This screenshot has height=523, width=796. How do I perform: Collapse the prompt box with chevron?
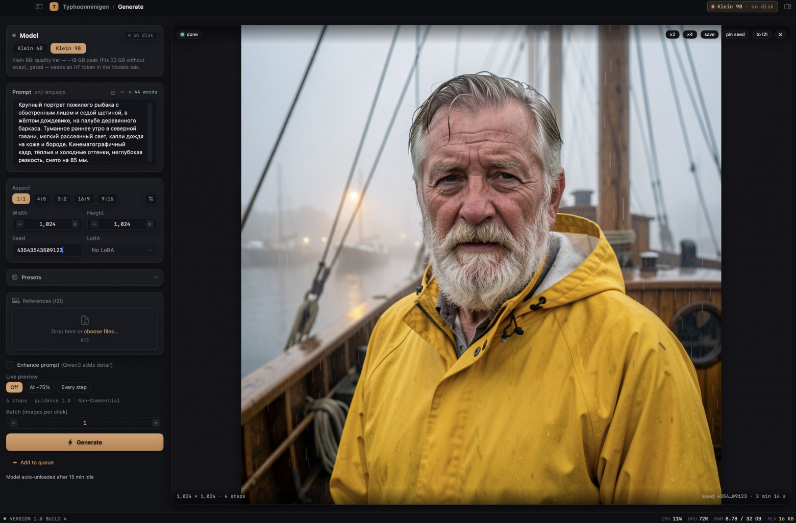(x=122, y=92)
